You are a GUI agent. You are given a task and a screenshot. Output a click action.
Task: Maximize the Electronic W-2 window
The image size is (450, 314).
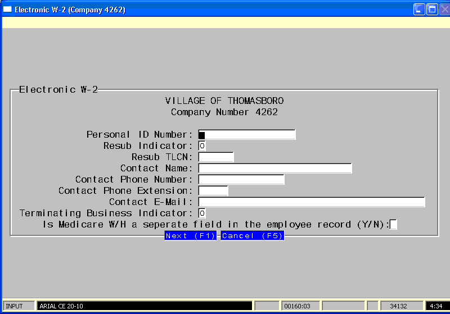(432, 10)
